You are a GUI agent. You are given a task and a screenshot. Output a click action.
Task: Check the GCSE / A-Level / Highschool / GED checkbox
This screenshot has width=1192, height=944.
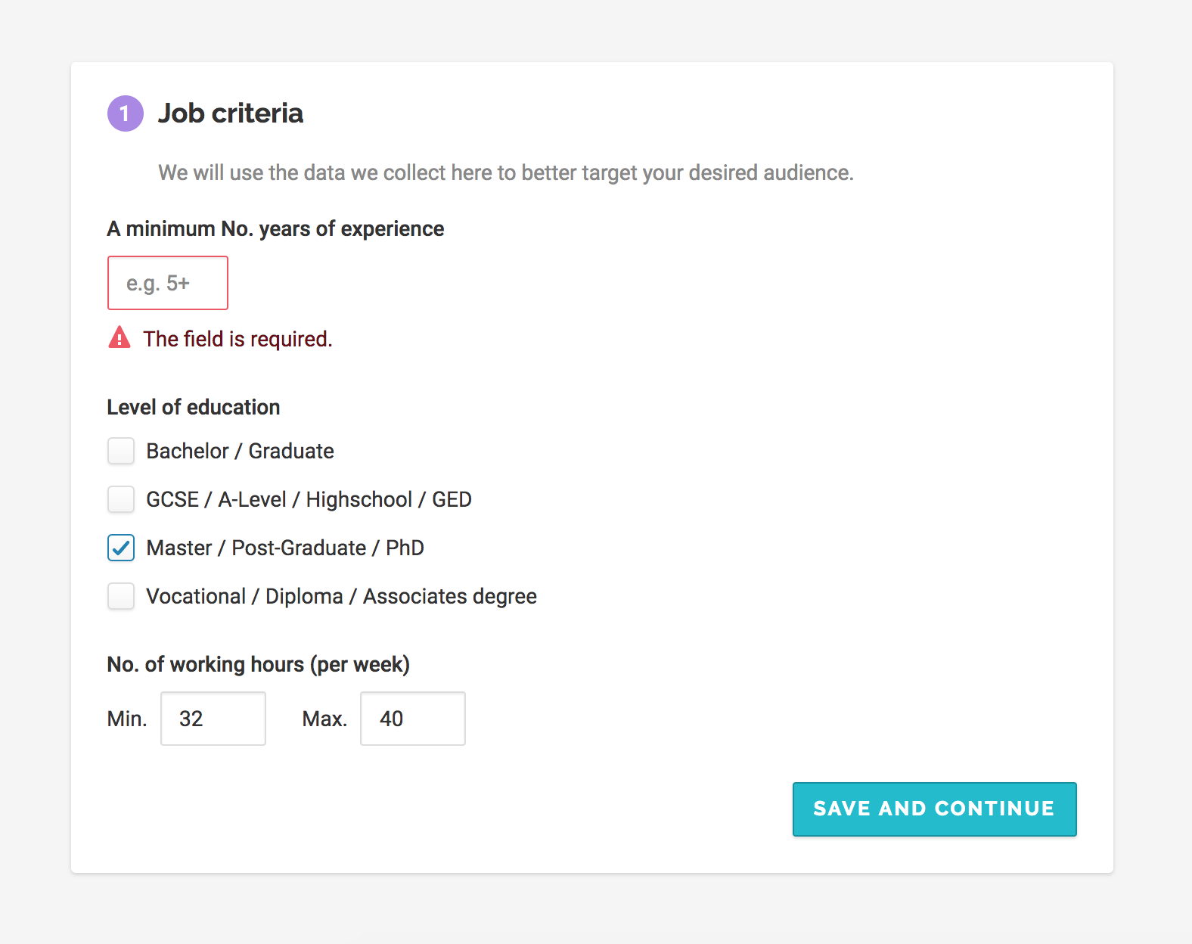click(121, 499)
